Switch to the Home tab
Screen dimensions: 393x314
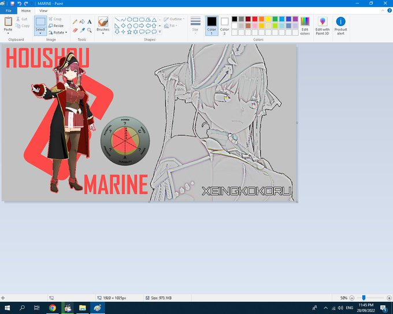[x=26, y=11]
